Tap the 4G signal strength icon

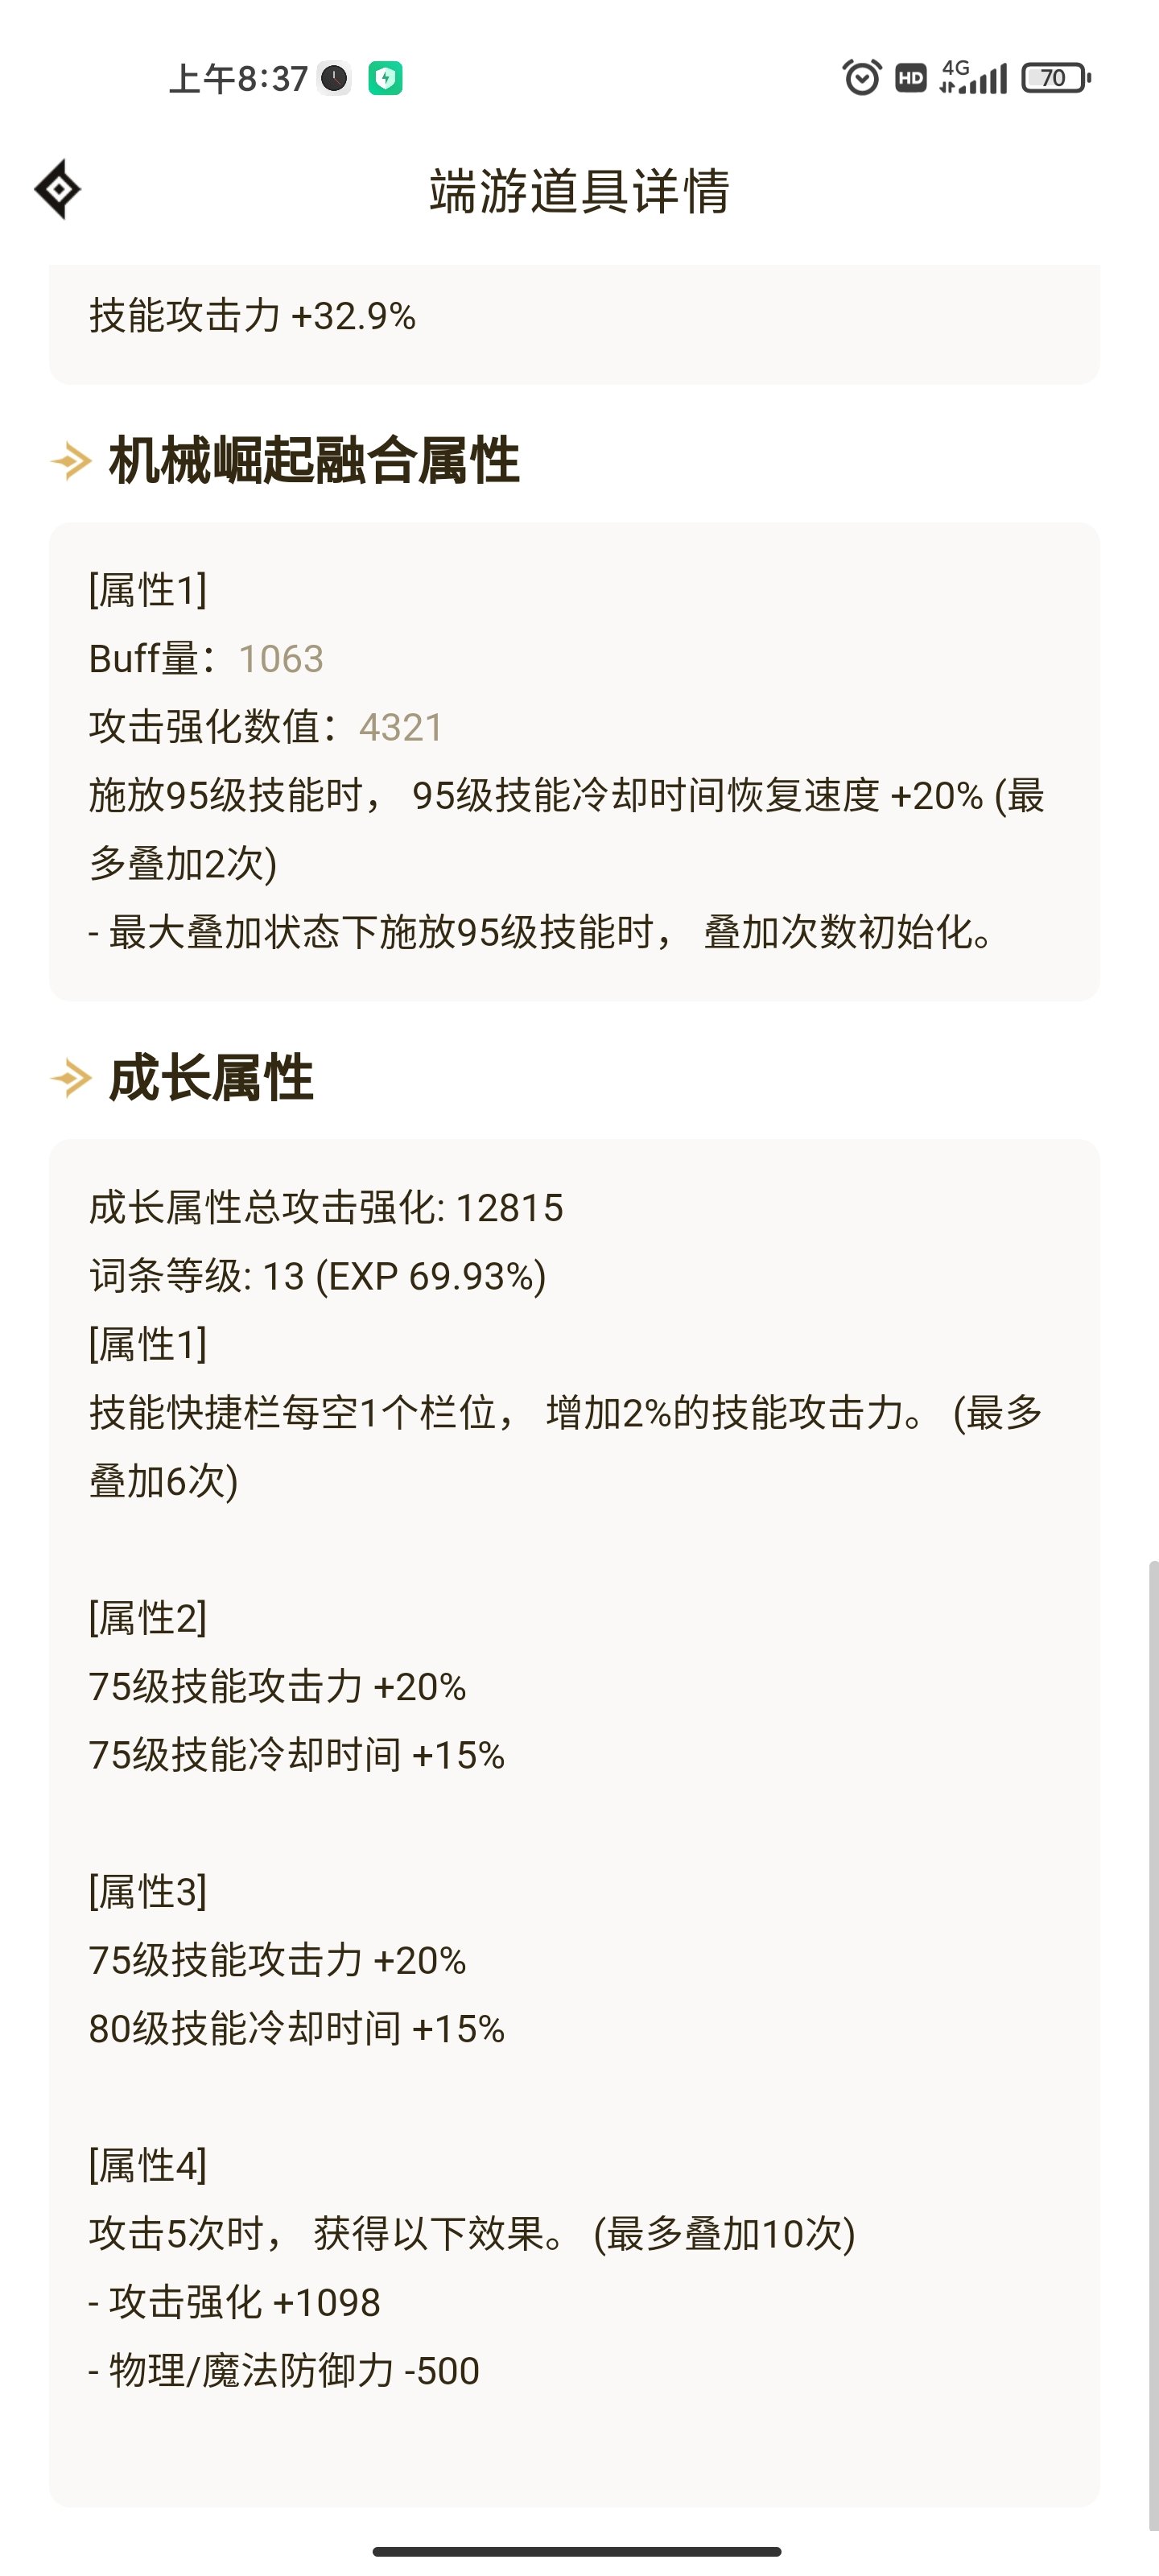[x=973, y=77]
